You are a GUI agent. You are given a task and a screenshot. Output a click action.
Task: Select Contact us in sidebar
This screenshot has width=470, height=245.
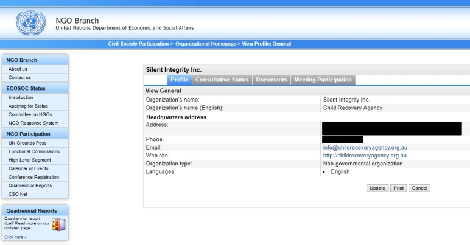[x=19, y=78]
